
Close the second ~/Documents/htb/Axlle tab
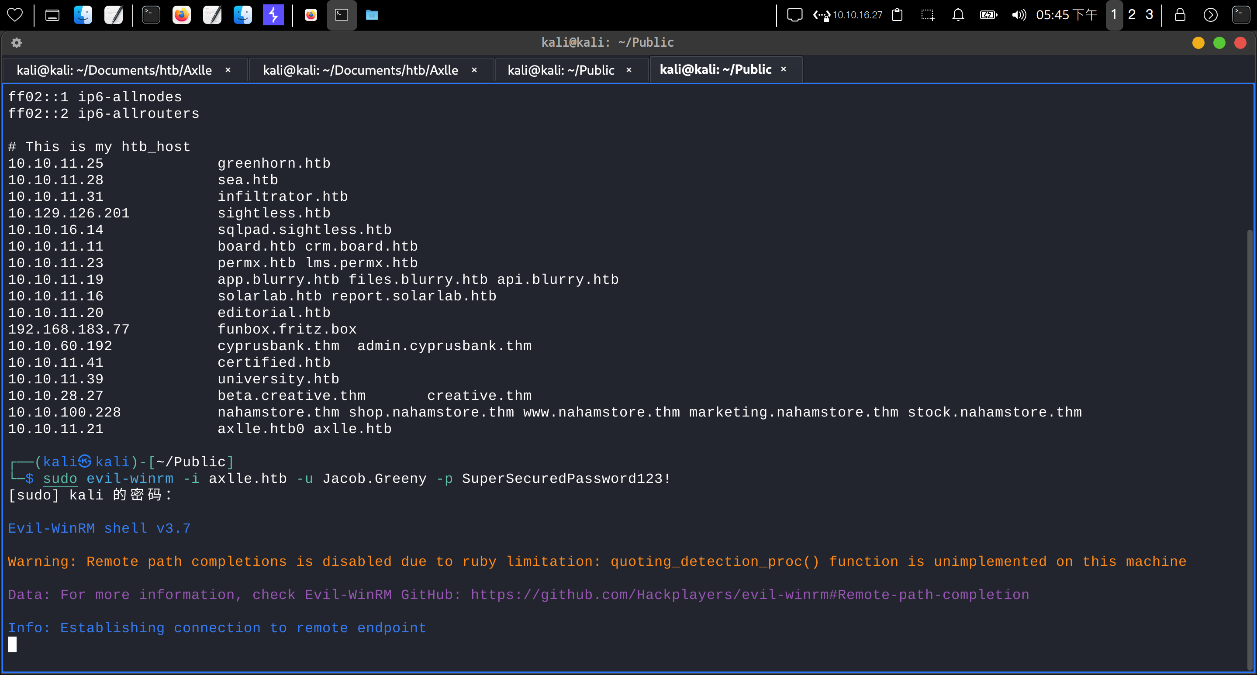click(x=474, y=70)
